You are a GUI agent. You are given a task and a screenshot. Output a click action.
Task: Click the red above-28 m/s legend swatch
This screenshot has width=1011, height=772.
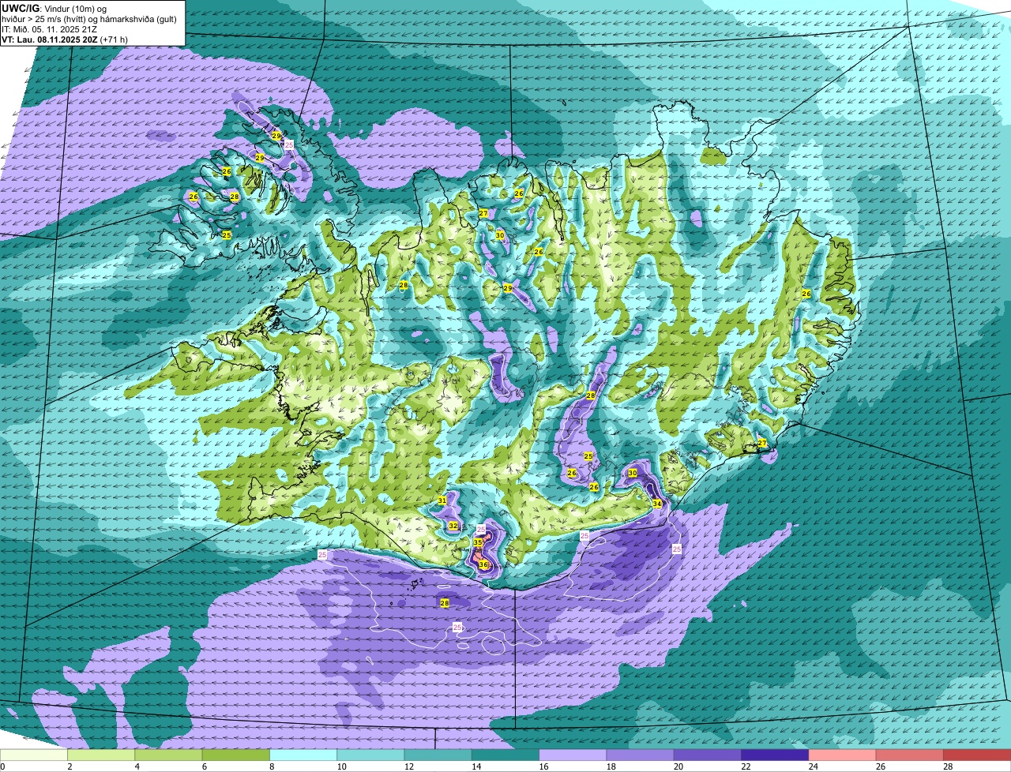click(976, 755)
